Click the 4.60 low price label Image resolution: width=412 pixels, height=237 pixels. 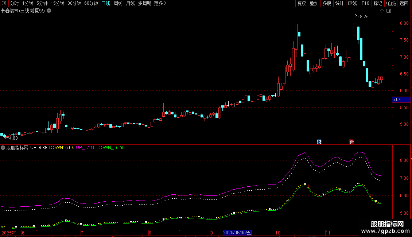[13, 138]
